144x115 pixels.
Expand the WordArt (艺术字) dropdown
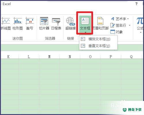point(128,19)
